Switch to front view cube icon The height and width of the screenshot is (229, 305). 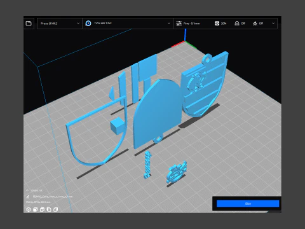point(35,209)
